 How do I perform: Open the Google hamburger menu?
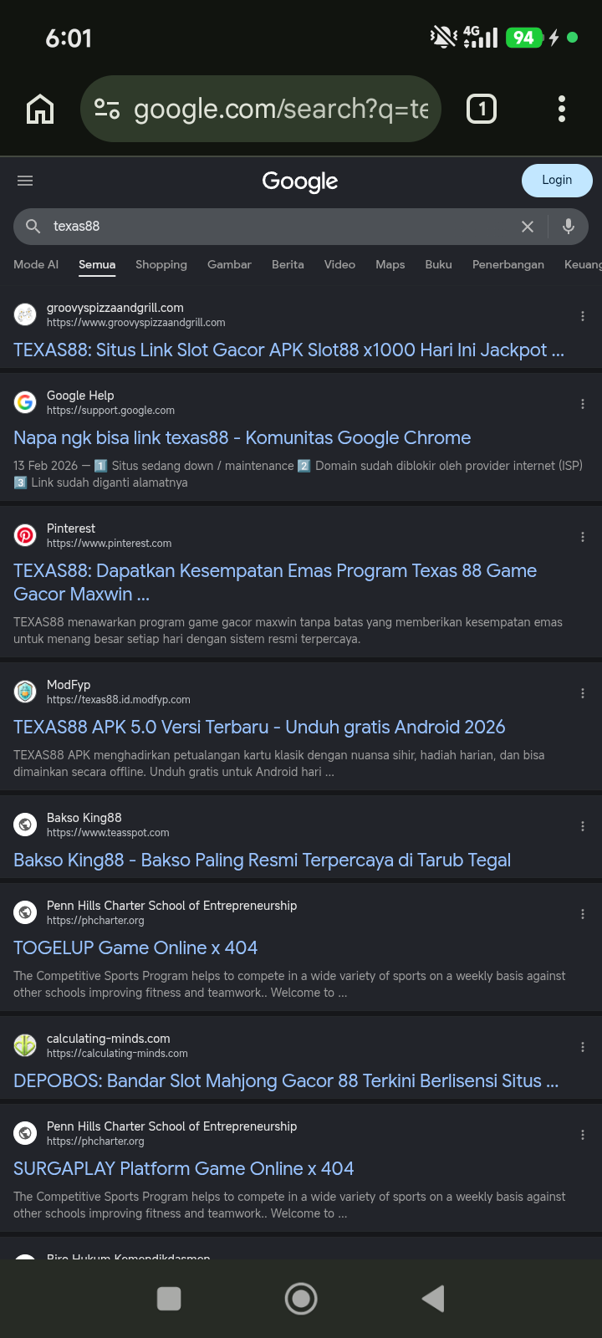[x=25, y=181]
